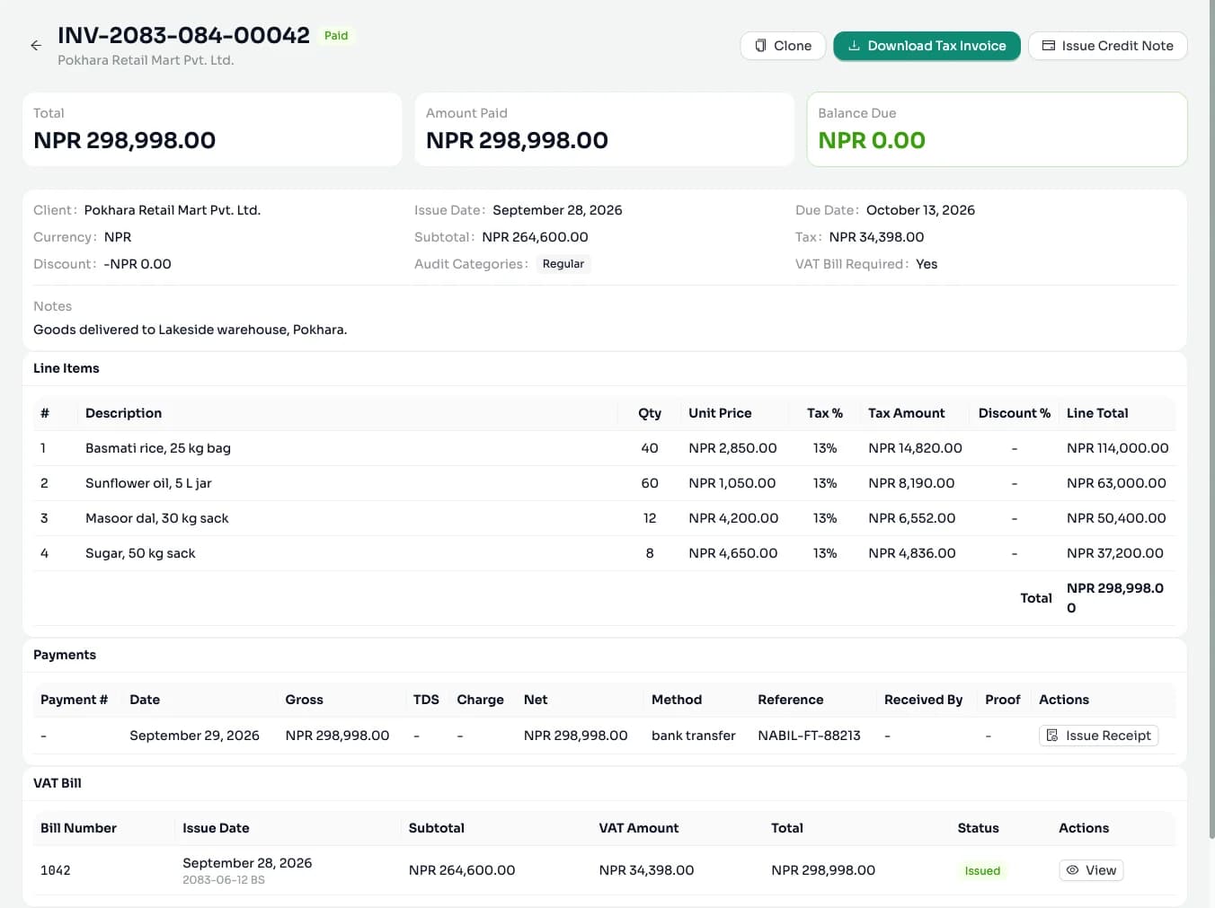
Task: Click the VAT Bill Required Yes value
Action: coord(927,264)
